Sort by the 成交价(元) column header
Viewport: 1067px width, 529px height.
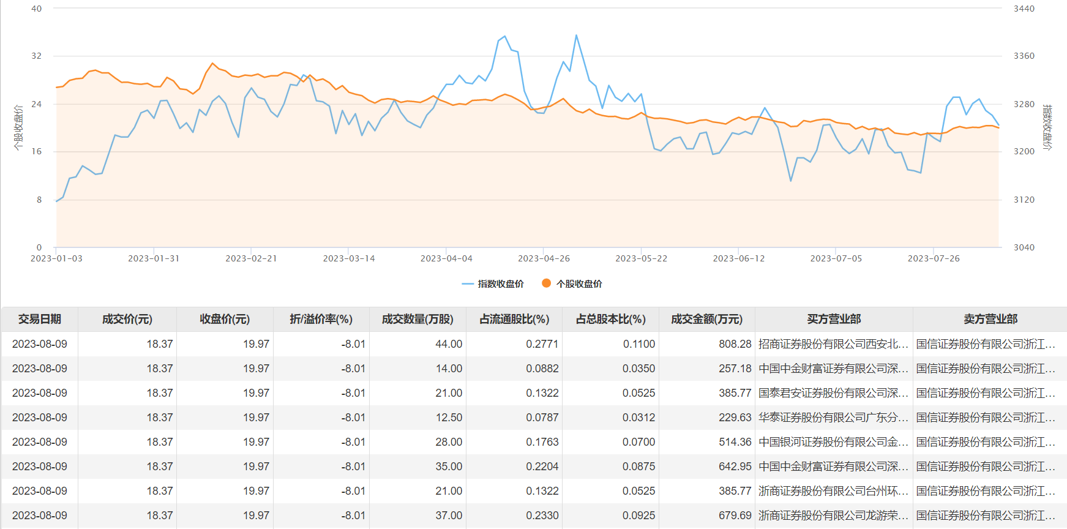pyautogui.click(x=127, y=319)
